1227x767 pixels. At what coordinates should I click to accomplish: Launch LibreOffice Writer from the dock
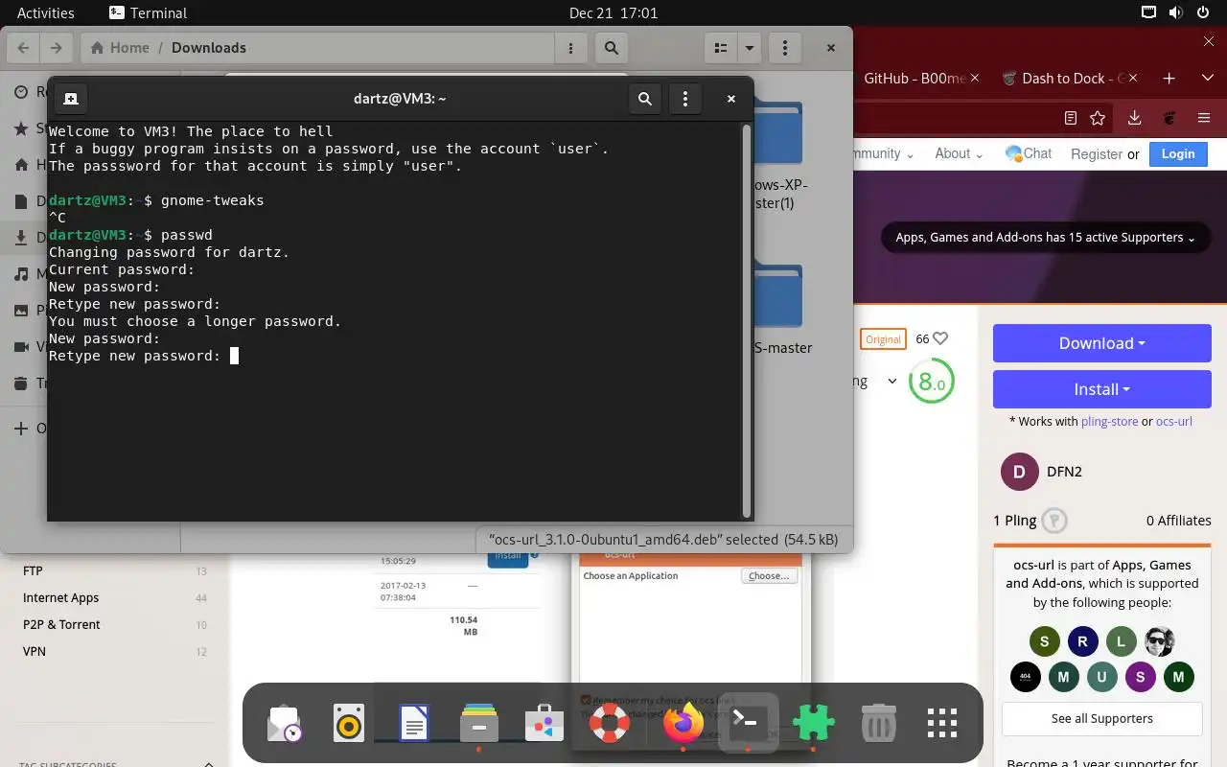[x=414, y=724]
